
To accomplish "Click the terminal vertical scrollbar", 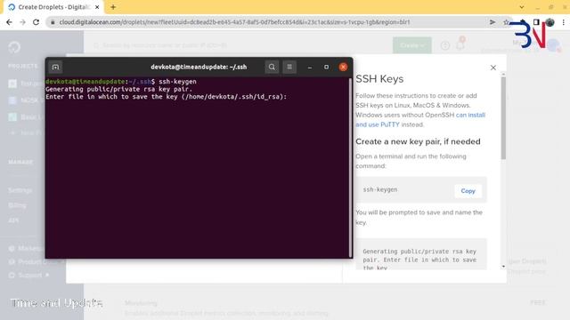I will [x=350, y=168].
